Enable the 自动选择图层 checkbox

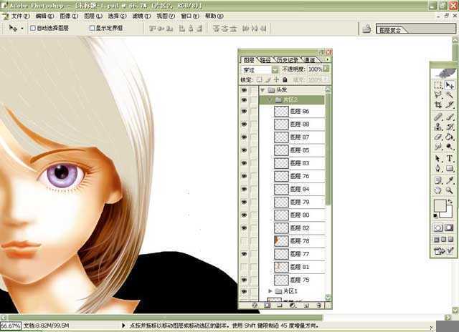(33, 28)
